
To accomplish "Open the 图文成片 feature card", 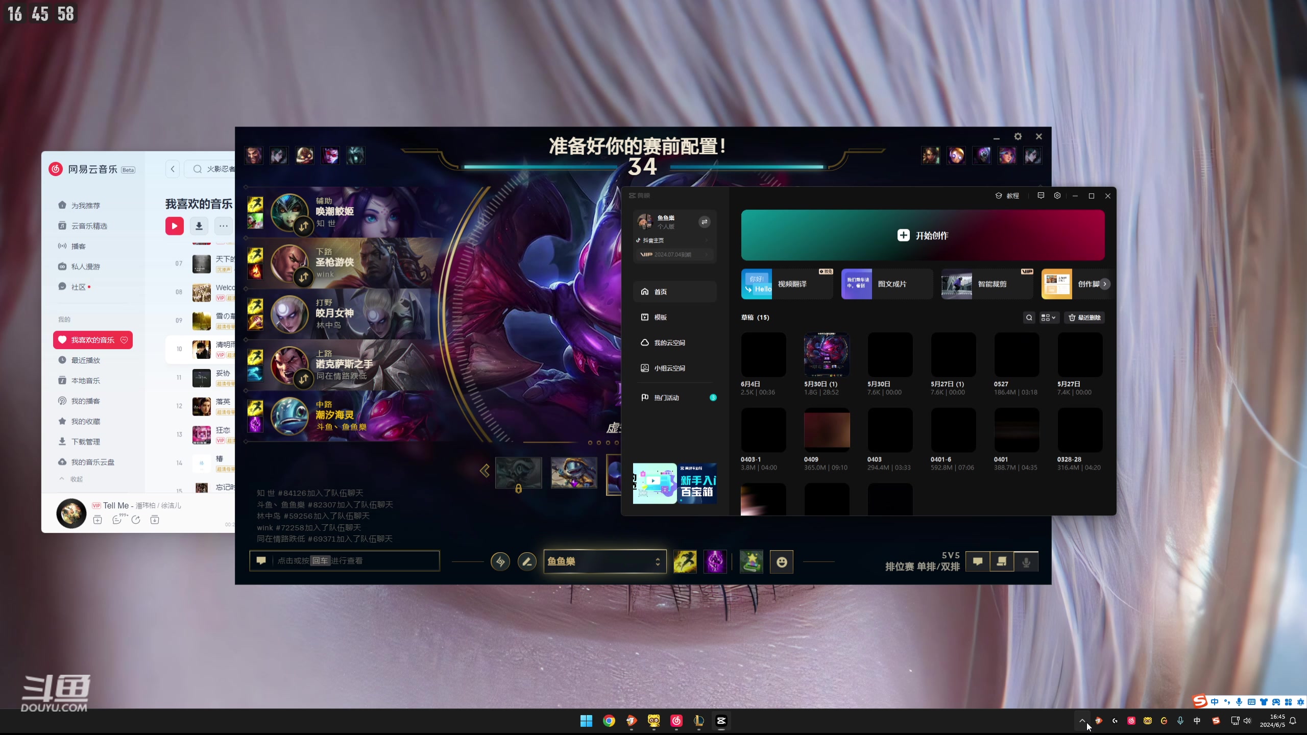I will [x=887, y=284].
